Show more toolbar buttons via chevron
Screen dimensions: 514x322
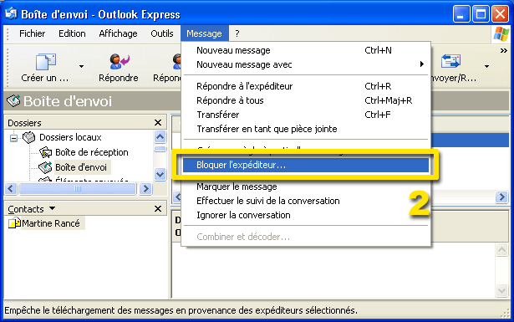(x=504, y=51)
